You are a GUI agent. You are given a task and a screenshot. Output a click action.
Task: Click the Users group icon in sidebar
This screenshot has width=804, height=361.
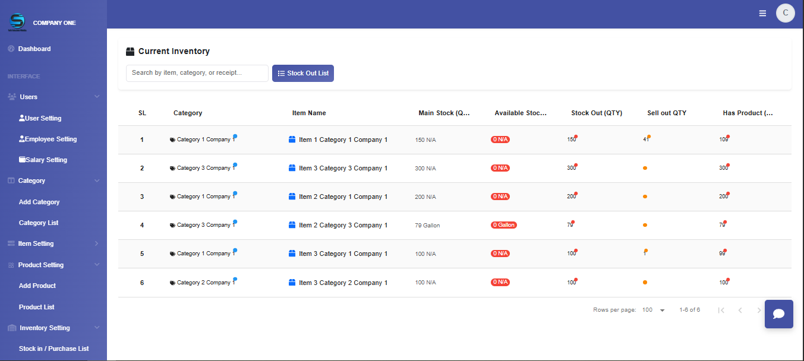12,97
